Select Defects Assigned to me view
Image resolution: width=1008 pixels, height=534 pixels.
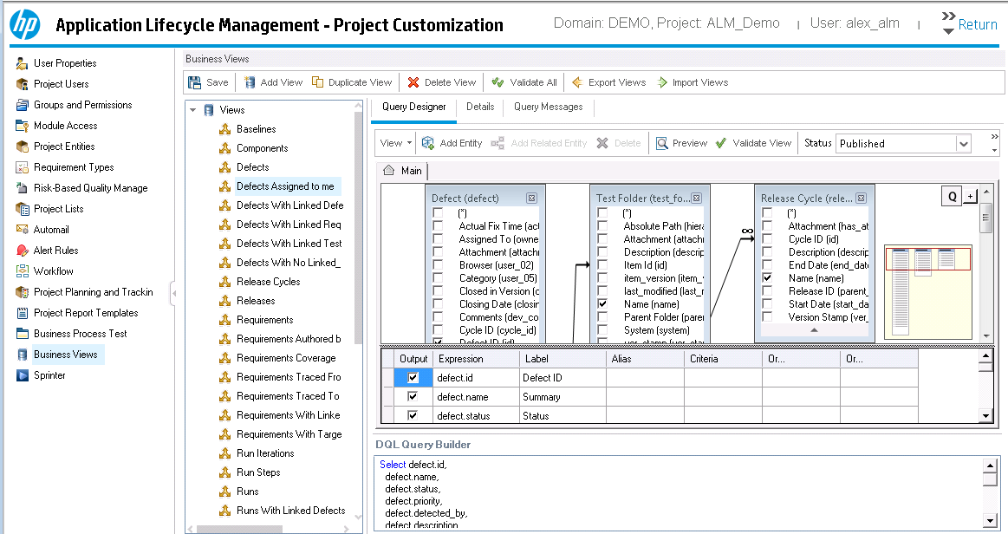[x=285, y=186]
